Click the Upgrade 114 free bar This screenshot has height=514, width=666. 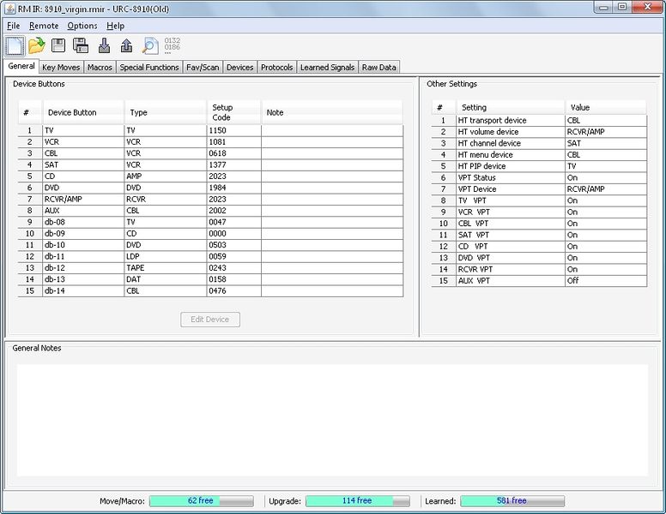coord(358,501)
